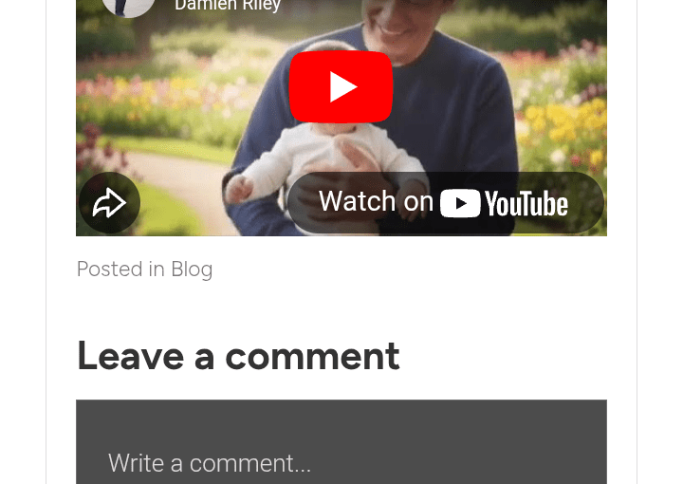Open the channel avatar at top of video

click(x=128, y=6)
